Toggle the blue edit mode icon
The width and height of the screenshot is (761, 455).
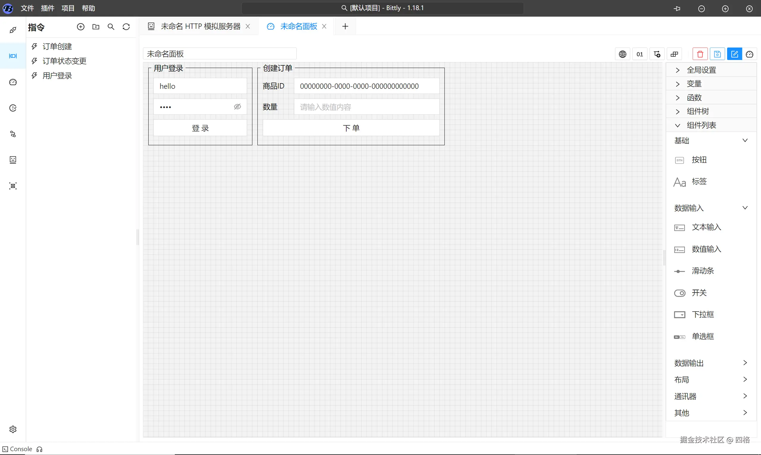(734, 54)
